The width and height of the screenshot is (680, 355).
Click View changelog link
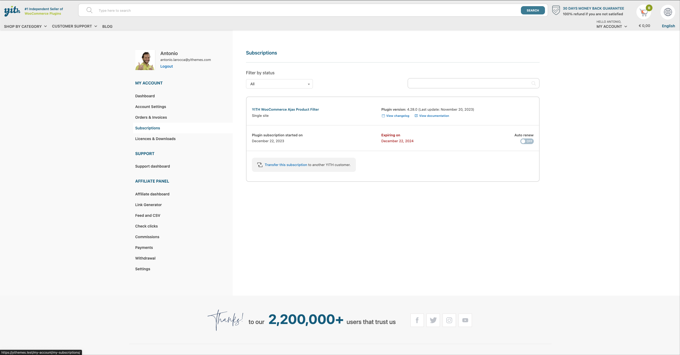point(398,116)
